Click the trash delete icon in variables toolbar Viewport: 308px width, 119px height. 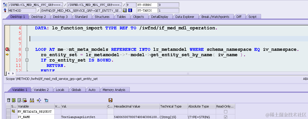(9, 100)
